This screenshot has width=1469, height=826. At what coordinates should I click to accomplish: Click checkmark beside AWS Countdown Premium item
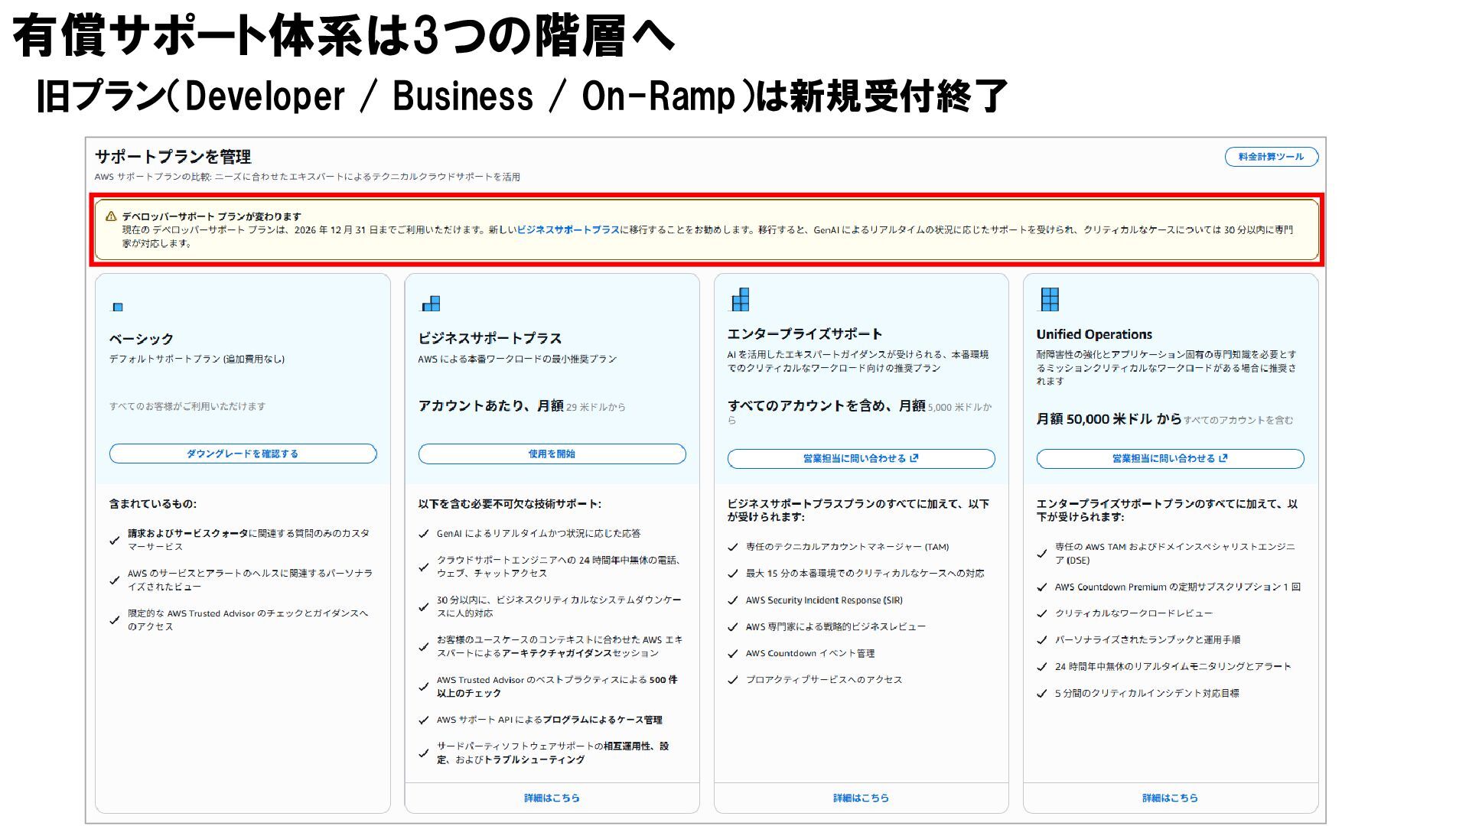tap(1042, 587)
